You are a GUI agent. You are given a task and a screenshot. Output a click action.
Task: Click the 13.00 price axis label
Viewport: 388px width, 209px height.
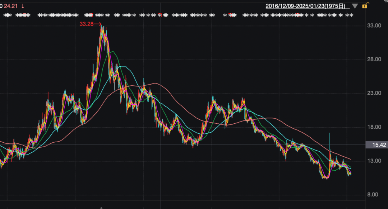pyautogui.click(x=374, y=161)
